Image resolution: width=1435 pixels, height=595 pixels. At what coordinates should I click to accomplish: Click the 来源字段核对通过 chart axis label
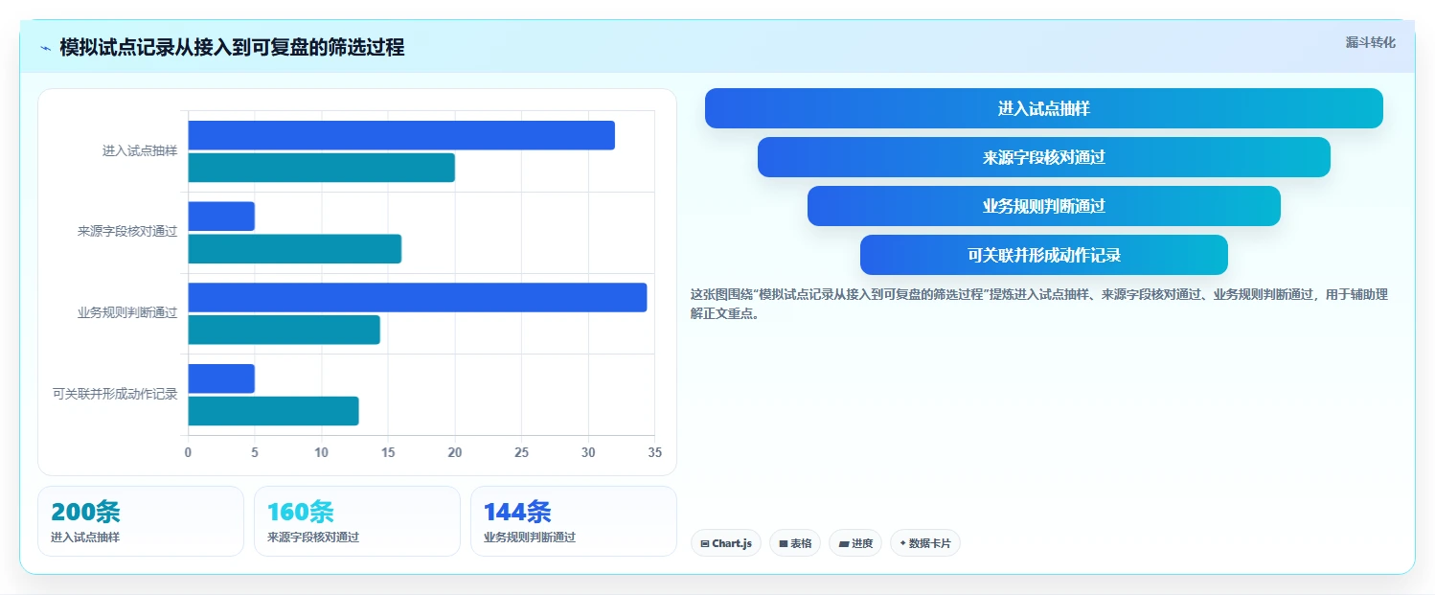tap(127, 232)
